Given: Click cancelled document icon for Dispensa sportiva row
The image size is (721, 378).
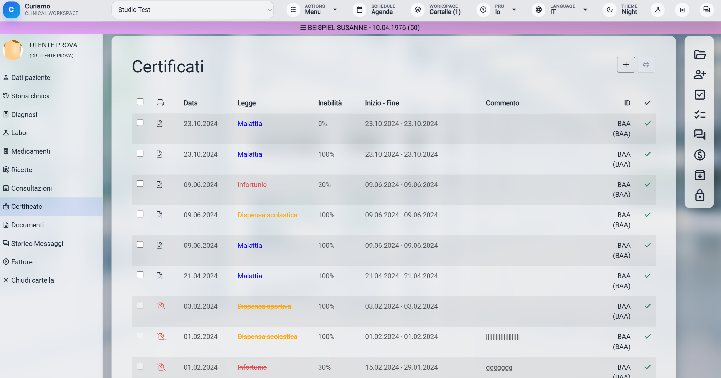Looking at the screenshot, I should pyautogui.click(x=161, y=306).
